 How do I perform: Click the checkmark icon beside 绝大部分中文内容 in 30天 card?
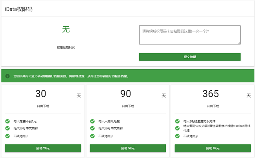[7, 128]
